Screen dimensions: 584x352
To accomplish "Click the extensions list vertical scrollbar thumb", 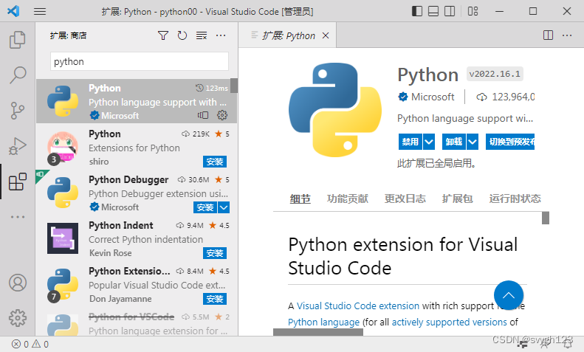I will 234,86.
